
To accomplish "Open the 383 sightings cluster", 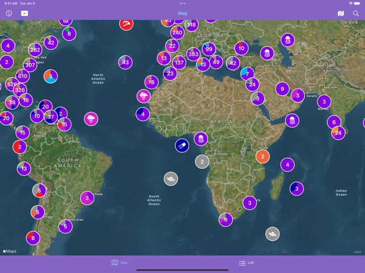I will [194, 54].
